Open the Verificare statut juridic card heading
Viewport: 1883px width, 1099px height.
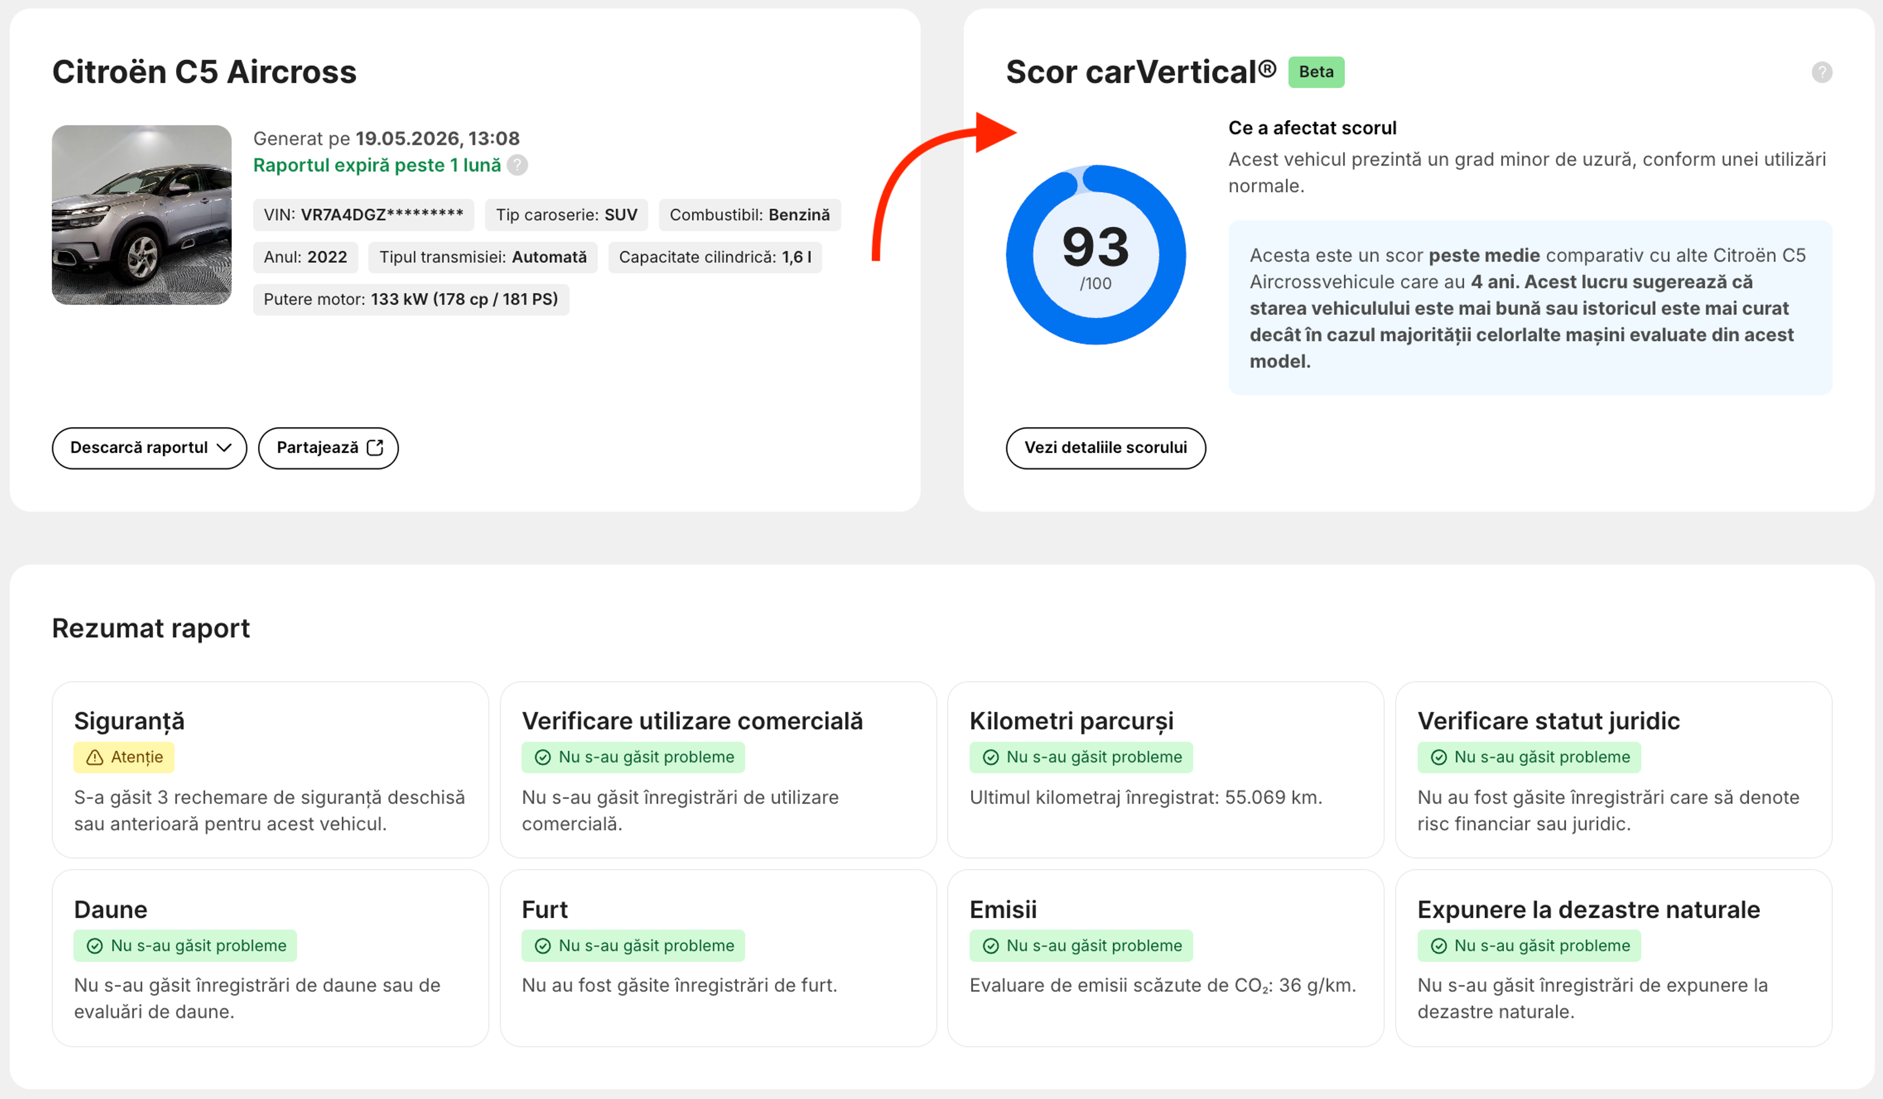point(1548,721)
